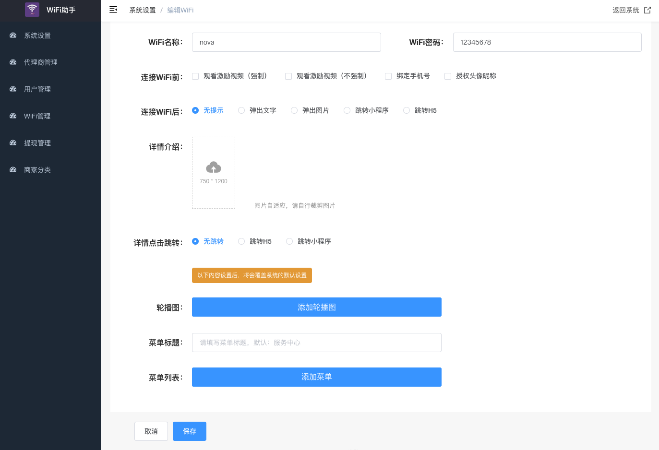Open 提现管理 in the sidebar

click(50, 143)
